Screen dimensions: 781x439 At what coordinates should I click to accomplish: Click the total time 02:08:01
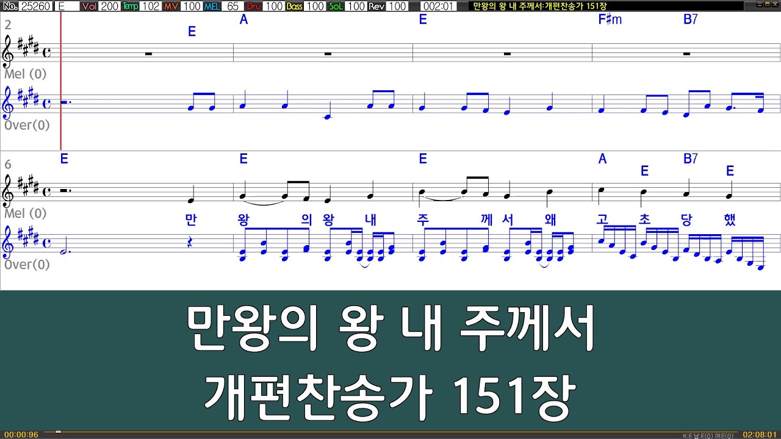click(759, 435)
